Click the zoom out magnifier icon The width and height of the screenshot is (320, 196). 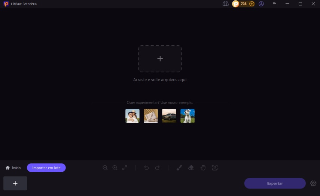[105, 168]
